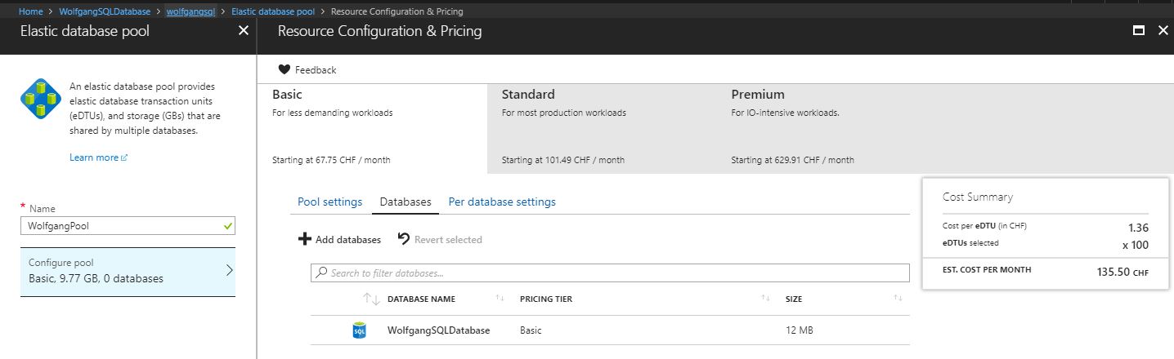Screen dimensions: 1174x359
Task: Click the heart Feedback icon
Action: (x=285, y=69)
